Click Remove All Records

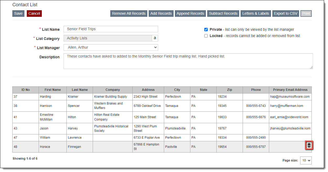[x=129, y=14]
